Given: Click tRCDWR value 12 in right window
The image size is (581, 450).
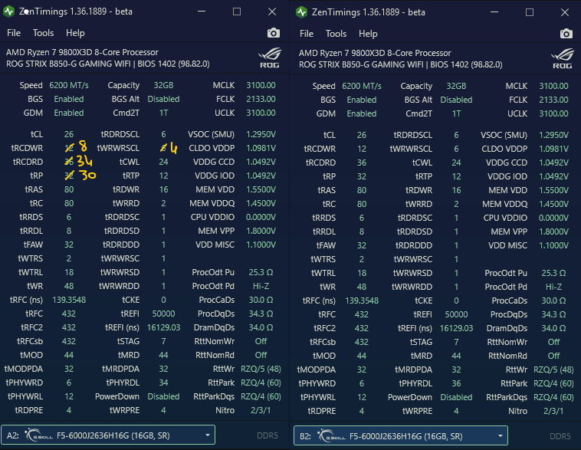Looking at the screenshot, I should [x=362, y=149].
